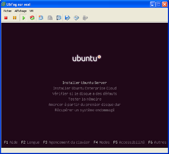Viewport: 169px width, 154px height.
Task: Click the F5 Accessibilité option
Action: (x=129, y=142)
